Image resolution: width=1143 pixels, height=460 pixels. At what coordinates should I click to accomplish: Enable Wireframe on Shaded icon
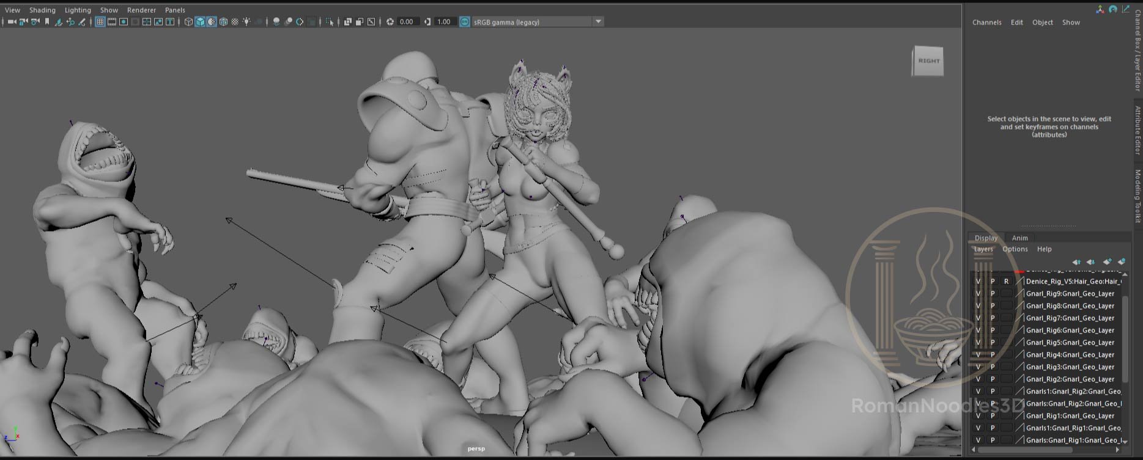pyautogui.click(x=223, y=21)
